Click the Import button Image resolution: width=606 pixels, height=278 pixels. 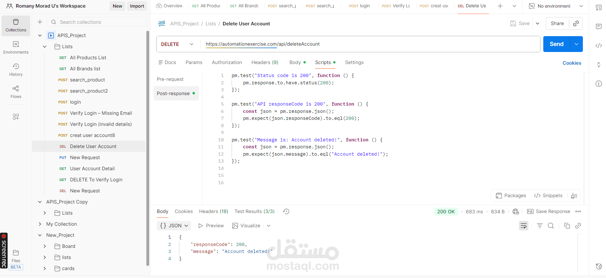click(137, 6)
